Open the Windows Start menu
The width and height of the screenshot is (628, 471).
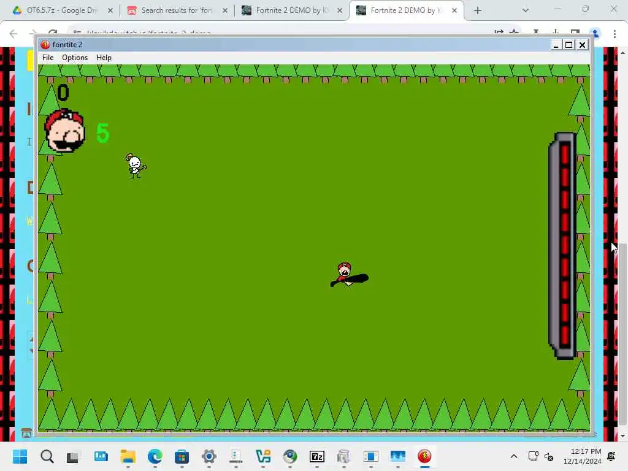point(20,456)
